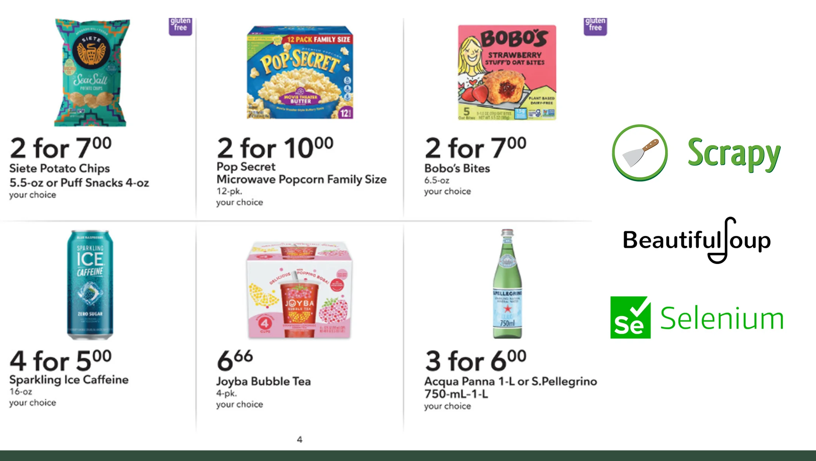Click the "4 for 5.00" Sparkling Ice price
Image resolution: width=816 pixels, height=461 pixels.
coord(61,360)
